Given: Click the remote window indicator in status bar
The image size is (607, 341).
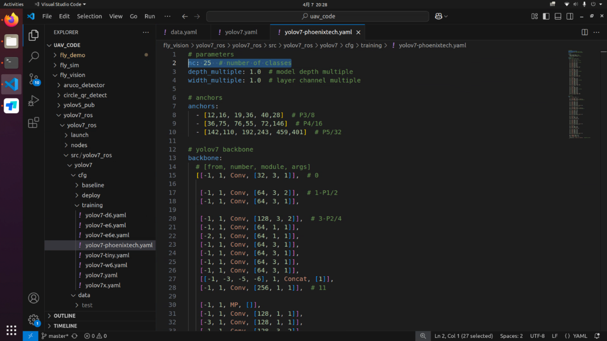Looking at the screenshot, I should point(30,336).
